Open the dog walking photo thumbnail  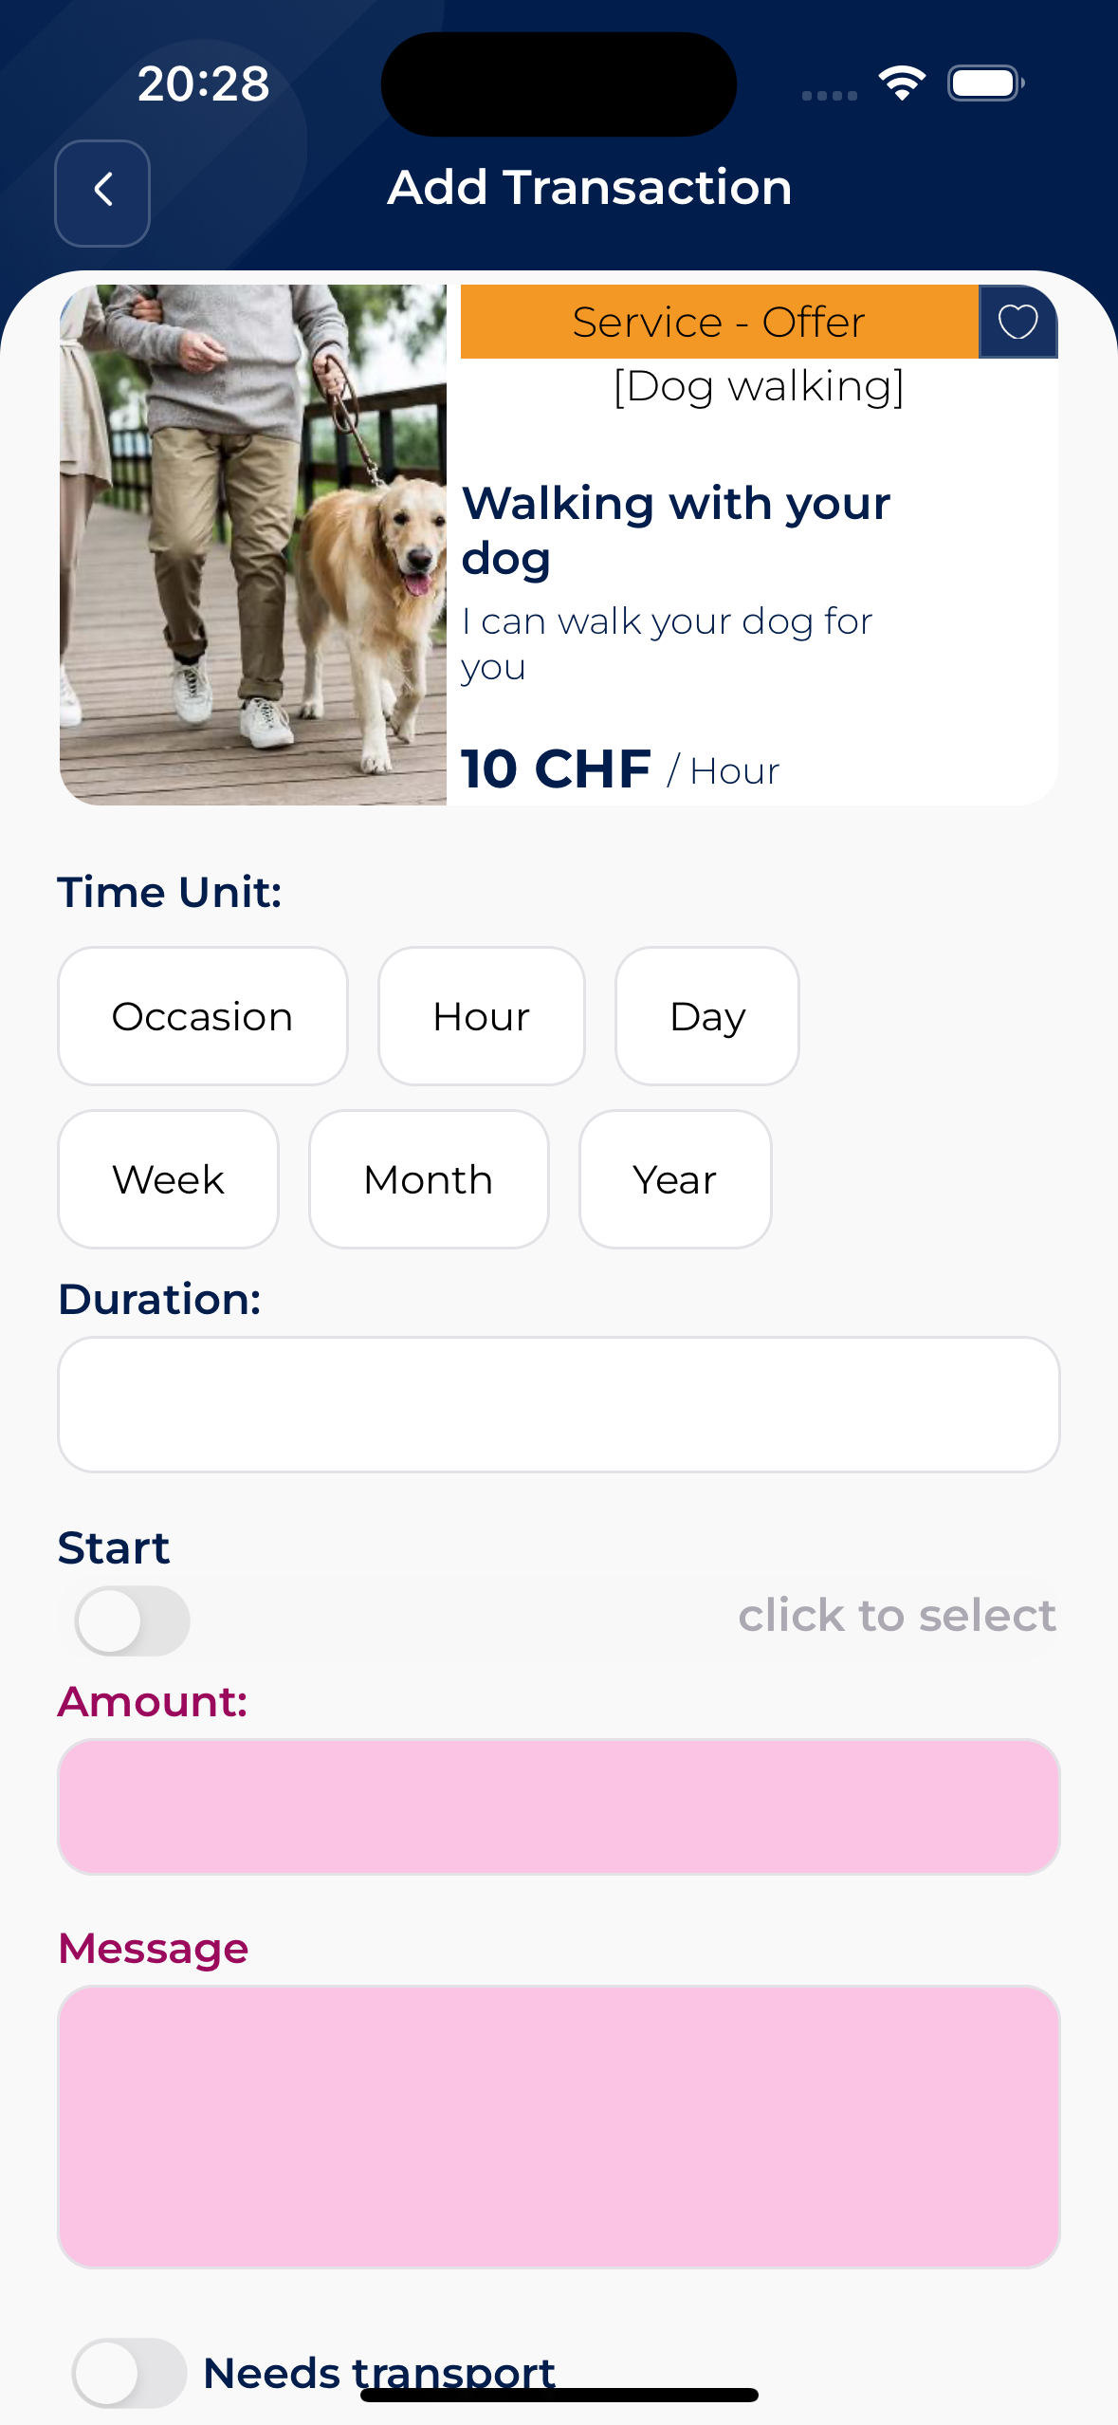tap(253, 545)
